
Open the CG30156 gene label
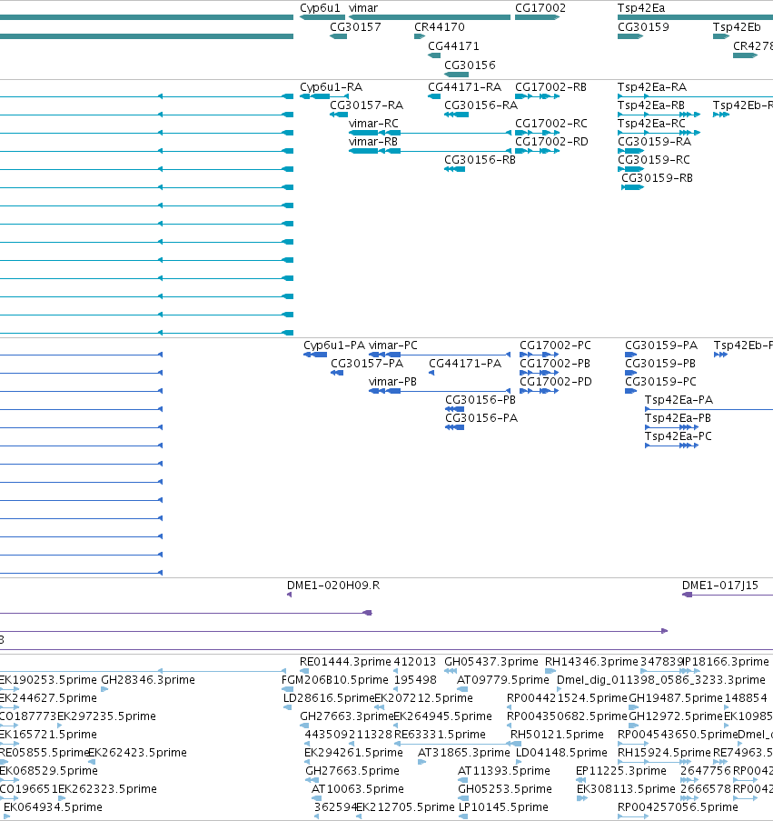(x=470, y=65)
